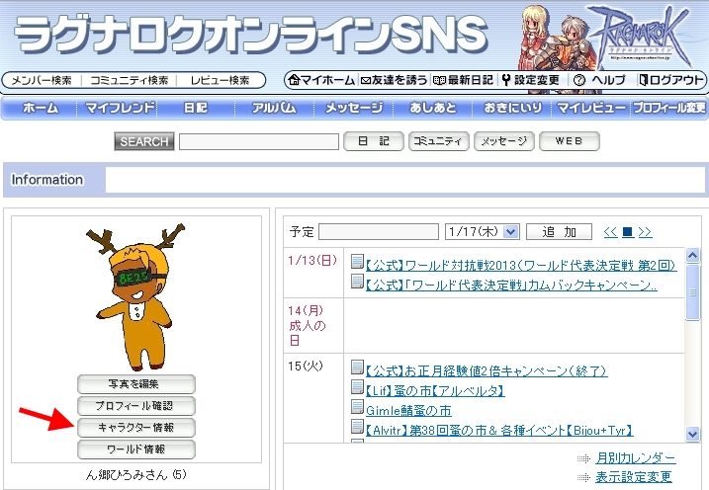Open ヘルプ help page
The image size is (709, 490).
608,80
